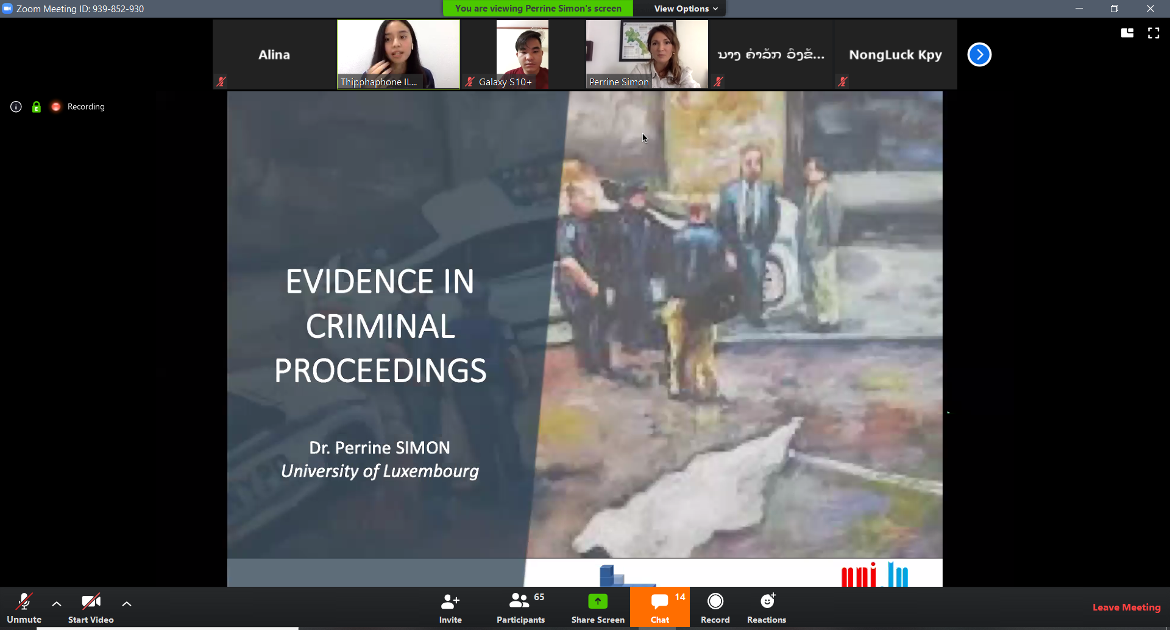Select the Lao-script named participant tile

(771, 55)
